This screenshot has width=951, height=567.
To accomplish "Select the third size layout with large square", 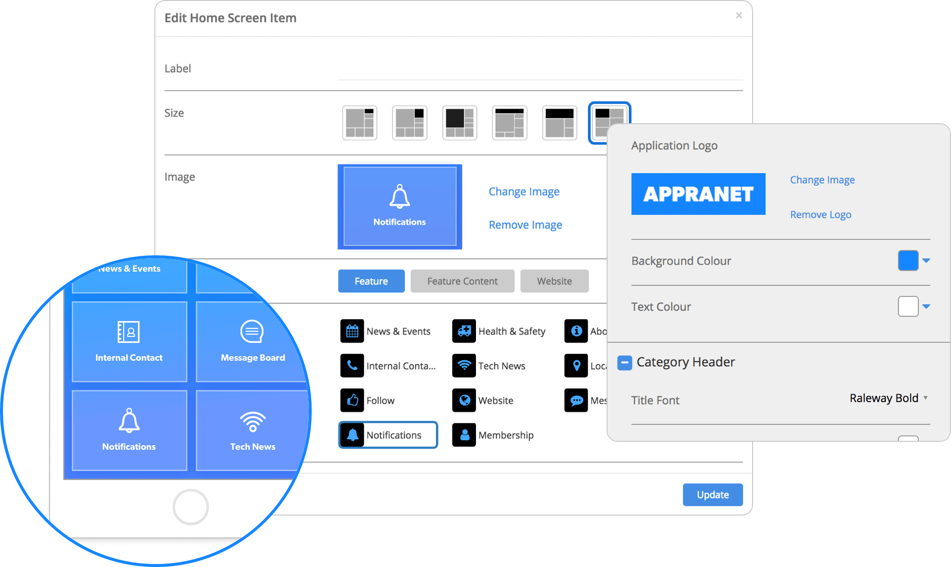I will coord(460,123).
